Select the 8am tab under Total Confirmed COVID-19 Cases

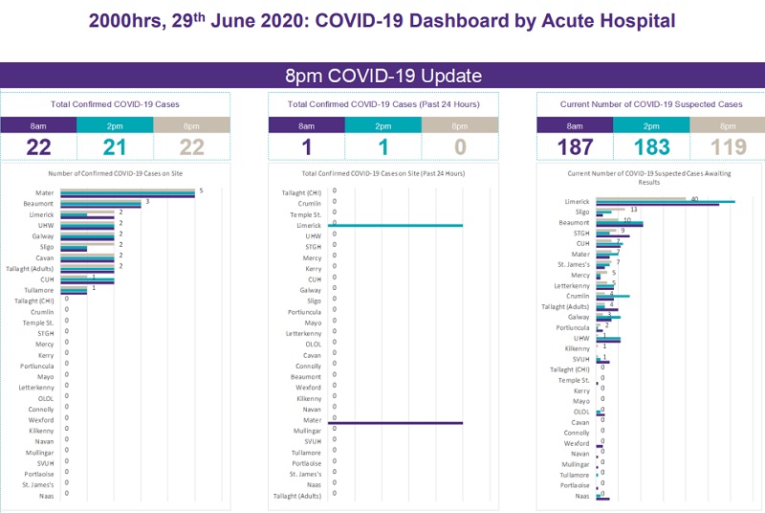38,125
